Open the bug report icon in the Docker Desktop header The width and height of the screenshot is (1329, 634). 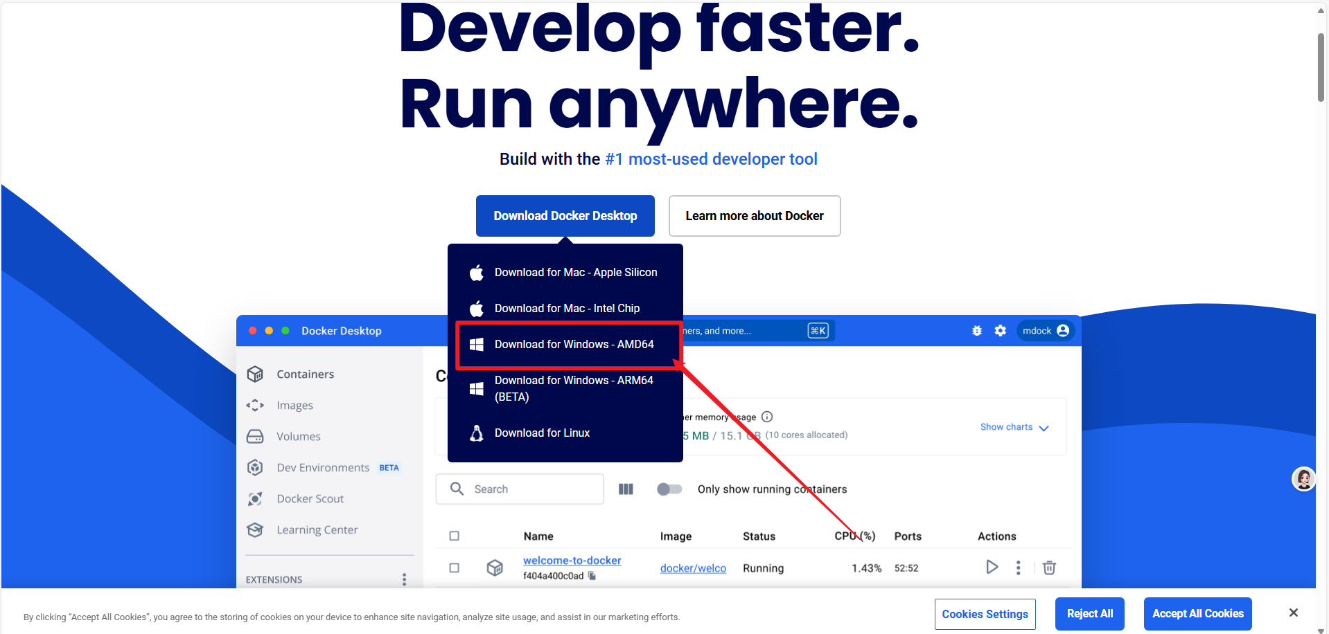(x=977, y=331)
